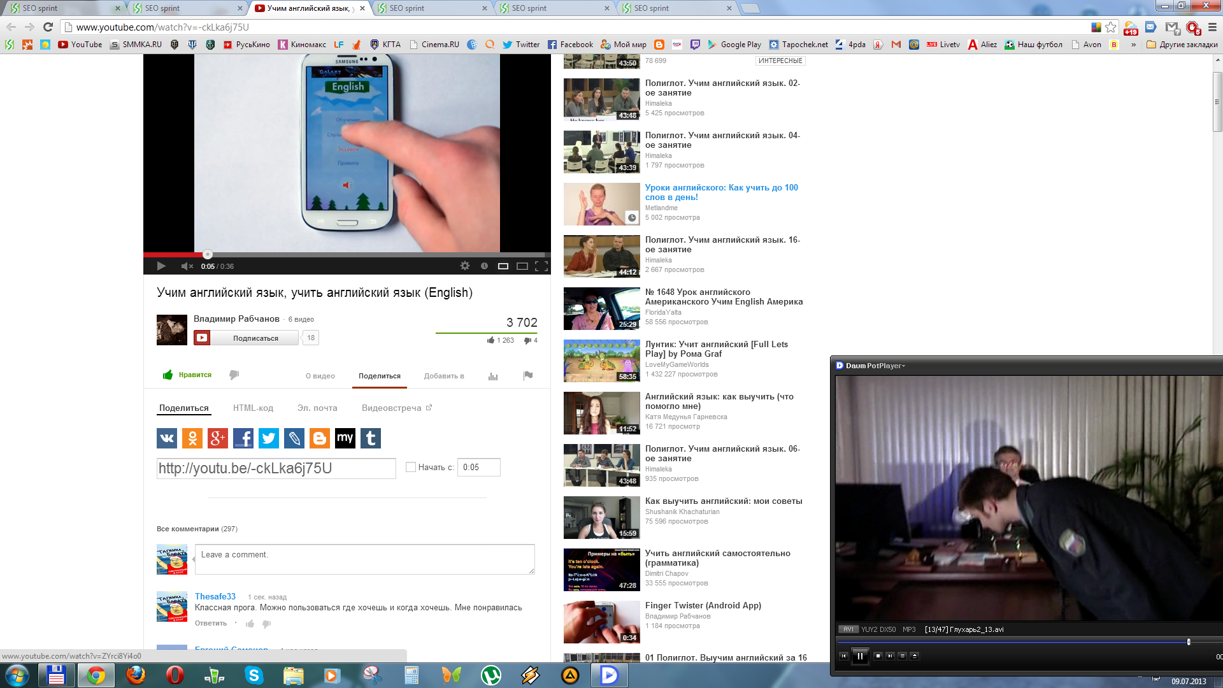Viewport: 1223px width, 688px height.
Task: Switch YouTube player to small size
Action: pos(503,266)
